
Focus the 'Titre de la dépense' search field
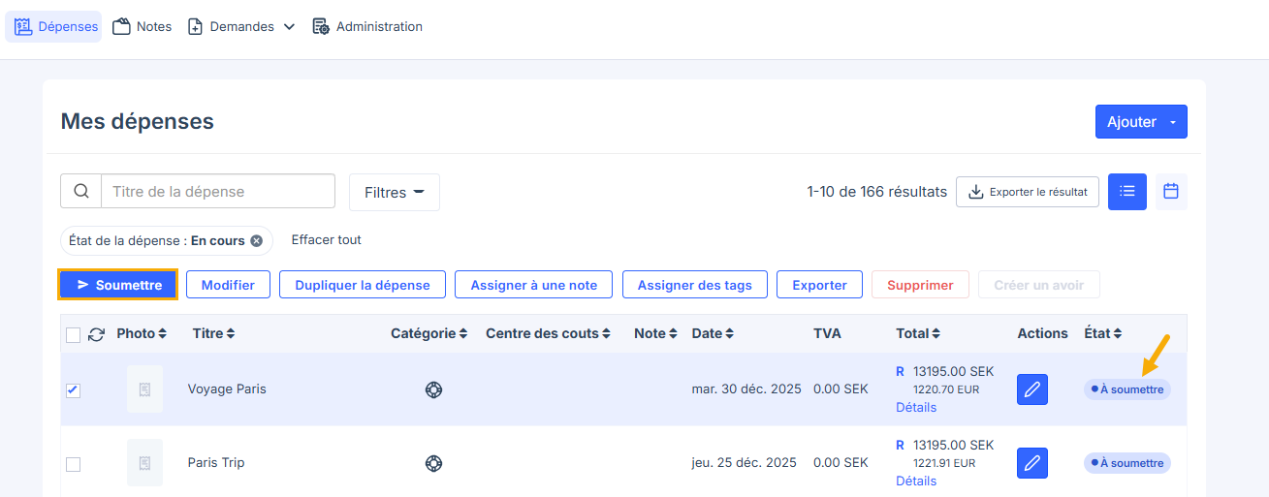(218, 192)
